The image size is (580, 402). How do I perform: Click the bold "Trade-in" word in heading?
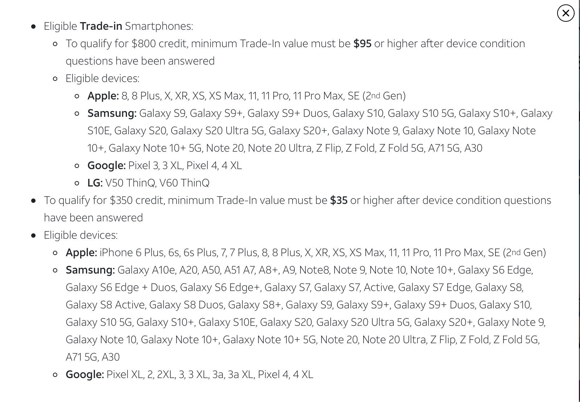point(101,26)
